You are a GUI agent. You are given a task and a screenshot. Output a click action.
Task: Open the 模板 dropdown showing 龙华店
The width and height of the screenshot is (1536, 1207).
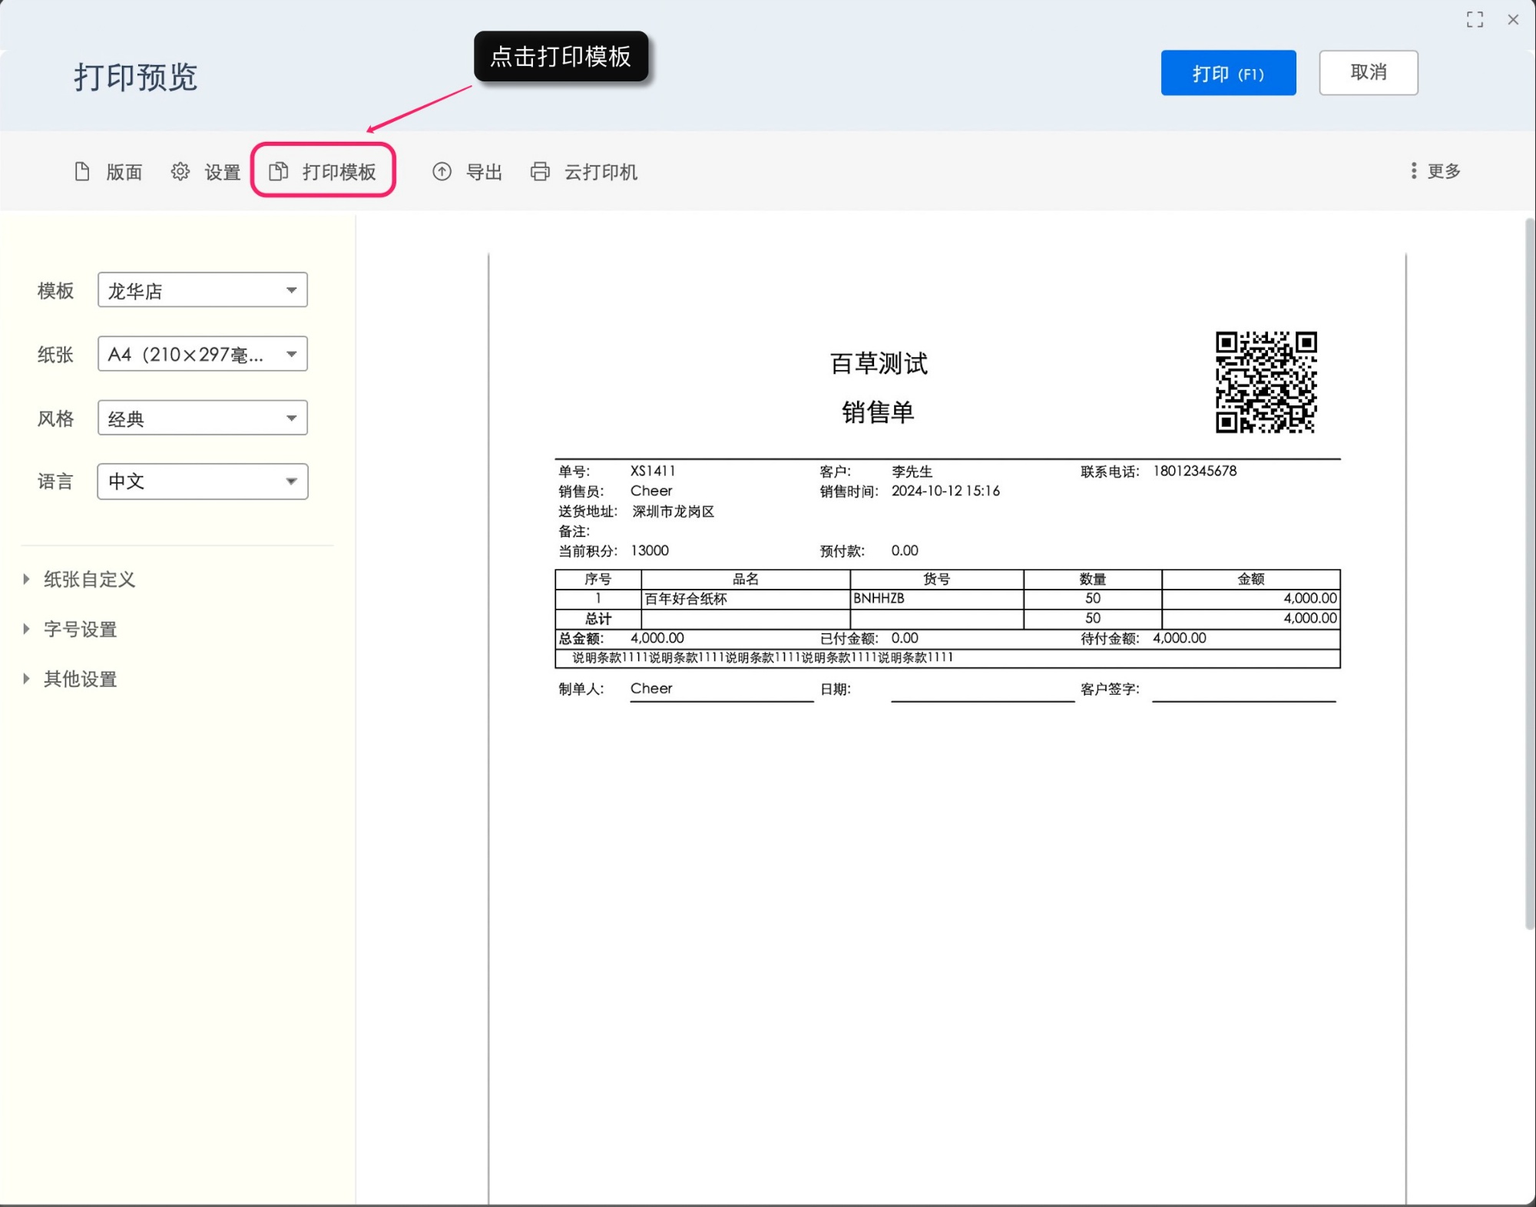[x=202, y=290]
